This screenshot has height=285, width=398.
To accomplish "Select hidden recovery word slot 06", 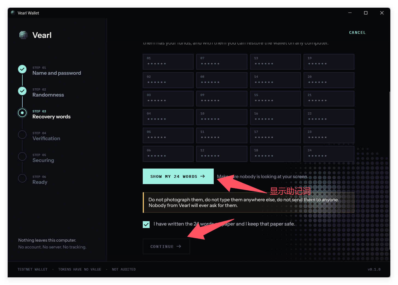I will [168, 154].
